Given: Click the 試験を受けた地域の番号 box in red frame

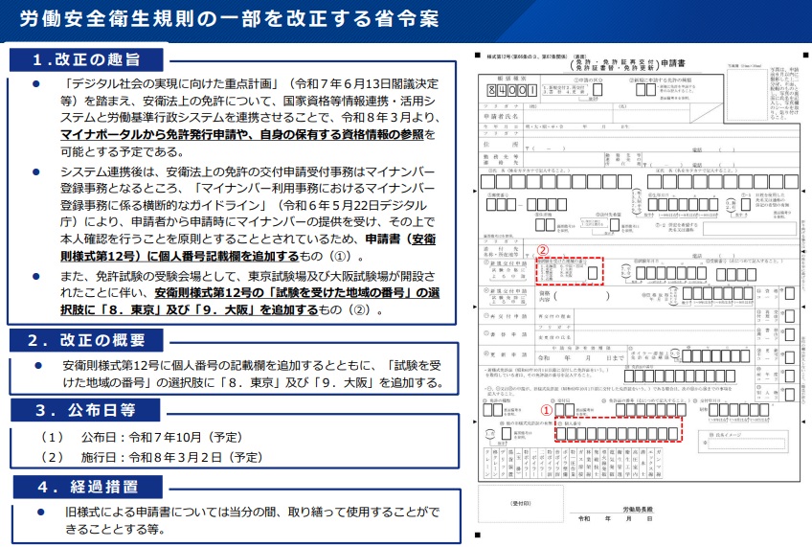Looking at the screenshot, I should tap(594, 275).
